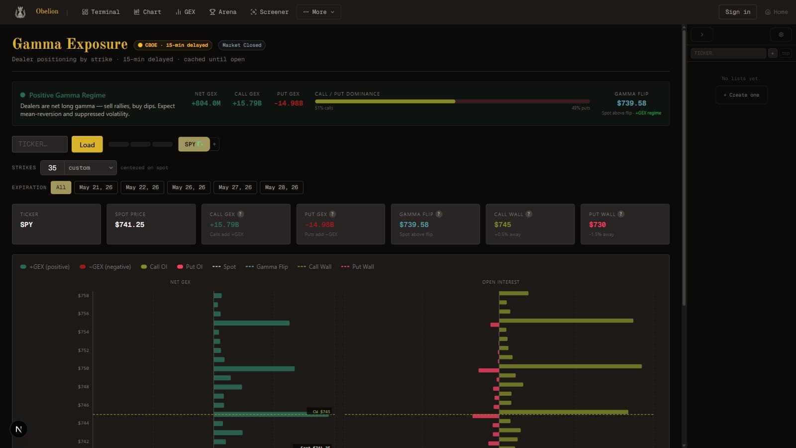796x448 pixels.
Task: Toggle the Put OI legend item
Action: [x=190, y=267]
